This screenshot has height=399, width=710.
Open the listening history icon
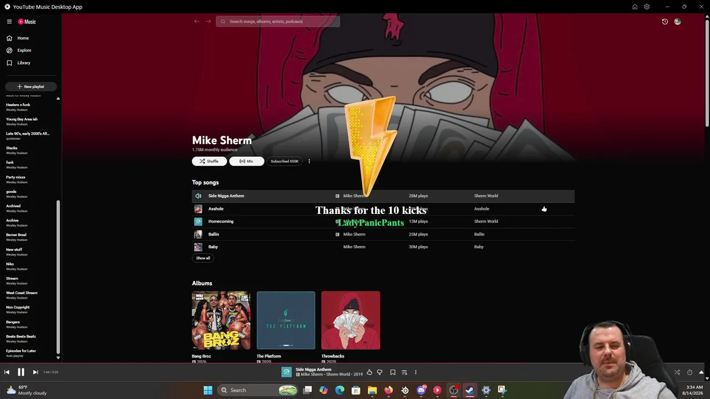tap(665, 22)
